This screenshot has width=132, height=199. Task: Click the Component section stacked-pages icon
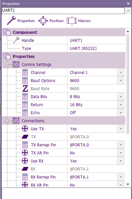point(7,32)
